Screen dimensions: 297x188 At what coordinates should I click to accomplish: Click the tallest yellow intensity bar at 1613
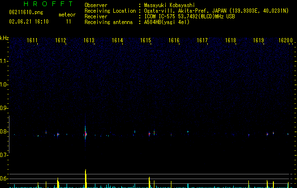pyautogui.click(x=85, y=179)
